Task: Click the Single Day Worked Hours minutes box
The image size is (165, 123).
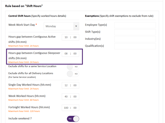Action: coord(75,85)
